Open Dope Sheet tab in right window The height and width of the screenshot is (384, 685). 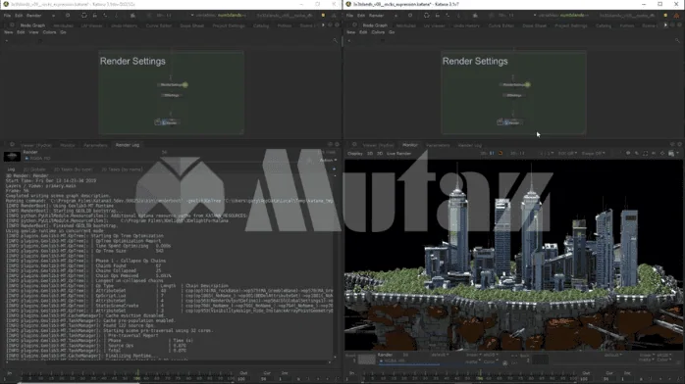534,25
